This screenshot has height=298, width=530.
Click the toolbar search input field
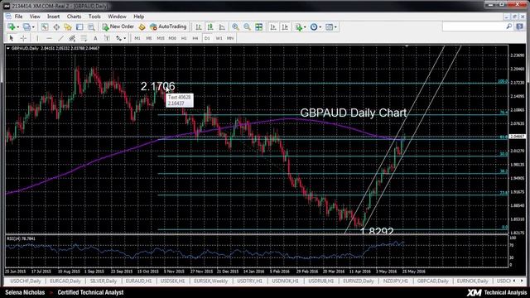point(474,26)
